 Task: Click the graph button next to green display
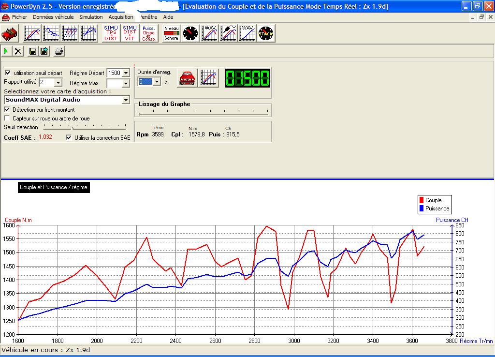209,78
